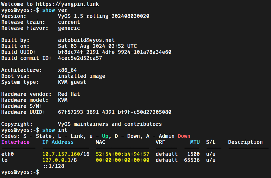Image resolution: width=271 pixels, height=178 pixels.
Task: Click the MTU column header
Action: coord(195,142)
